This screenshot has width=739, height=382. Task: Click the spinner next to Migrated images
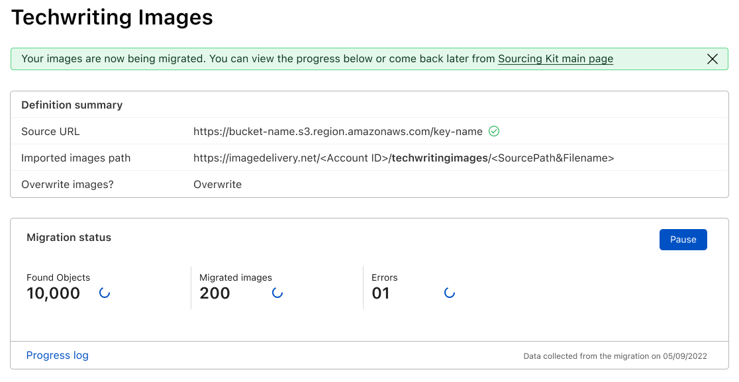(x=277, y=293)
